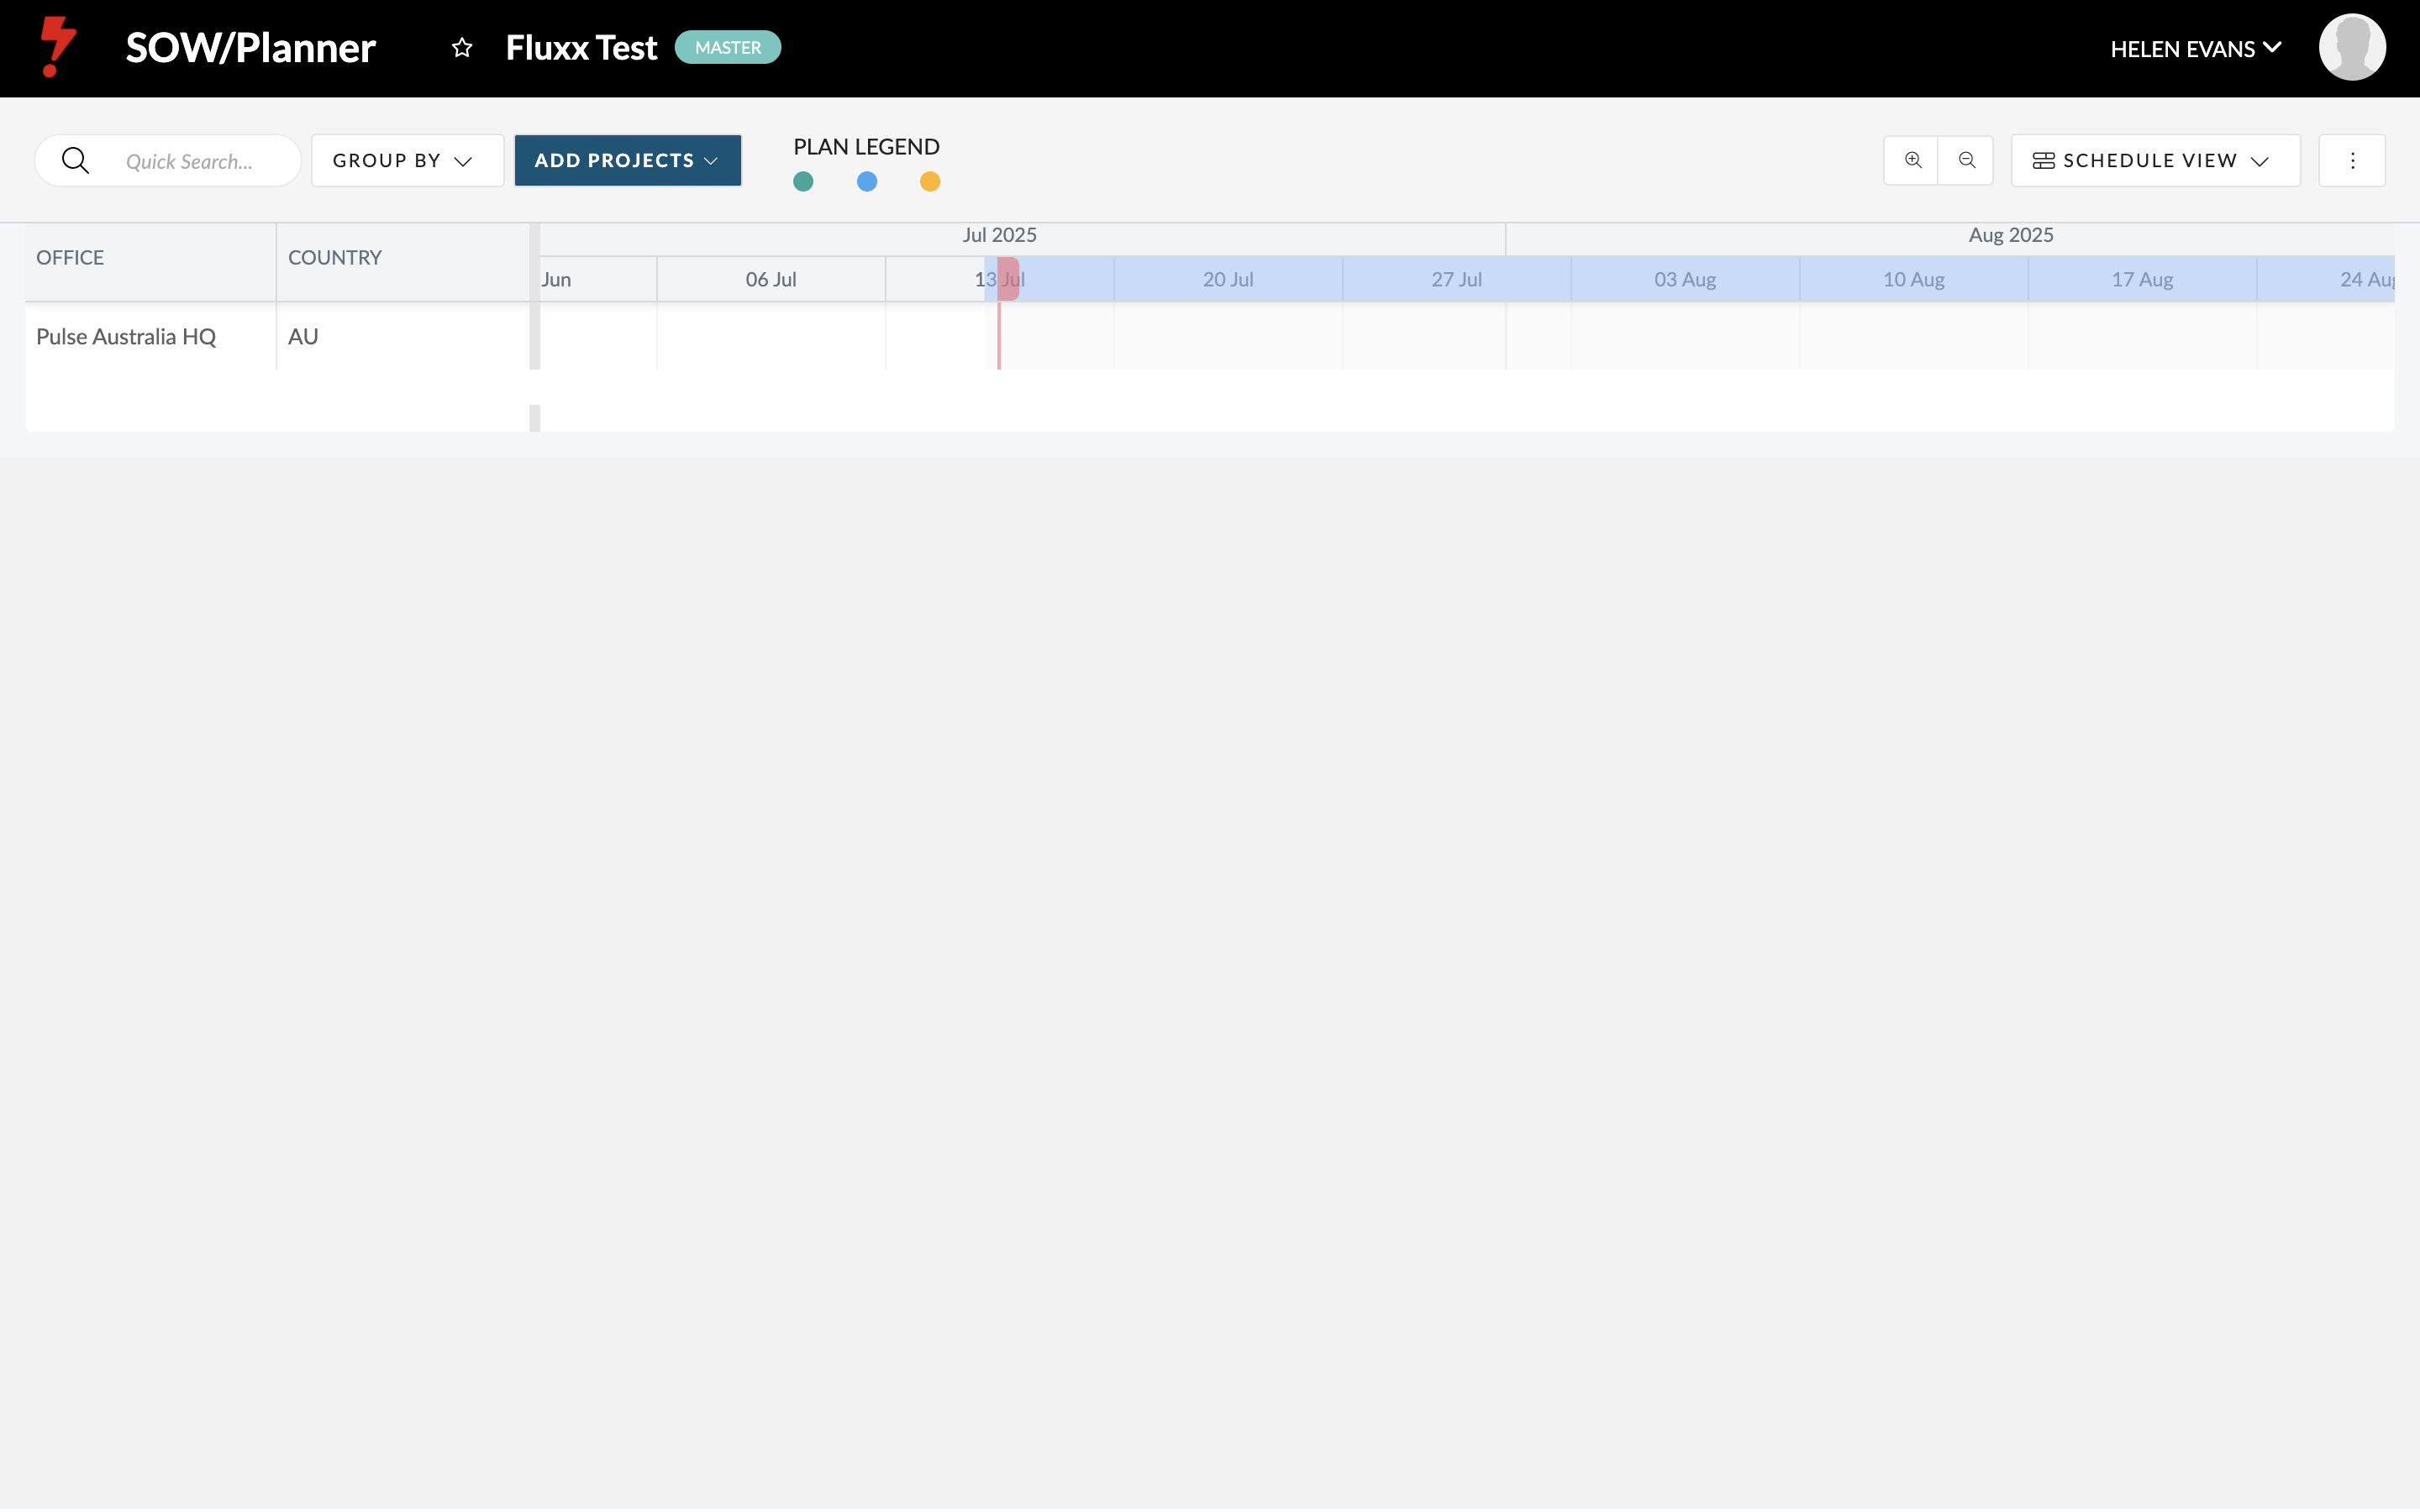Open the Schedule View dropdown
Screen dimensions: 2420x1512
[2155, 160]
